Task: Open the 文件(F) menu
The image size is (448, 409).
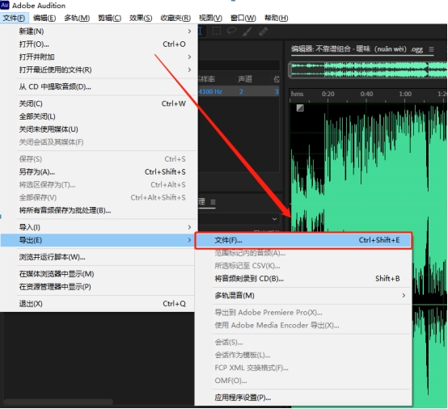Action: point(14,18)
